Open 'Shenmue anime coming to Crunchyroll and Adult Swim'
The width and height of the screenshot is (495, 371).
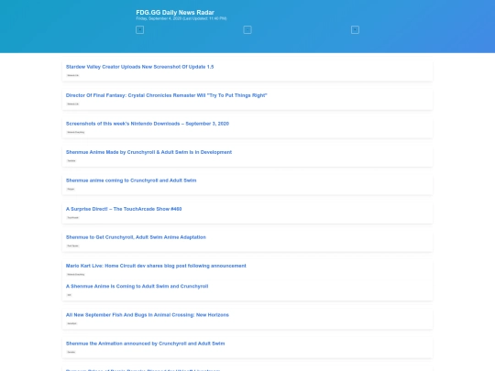(x=131, y=180)
